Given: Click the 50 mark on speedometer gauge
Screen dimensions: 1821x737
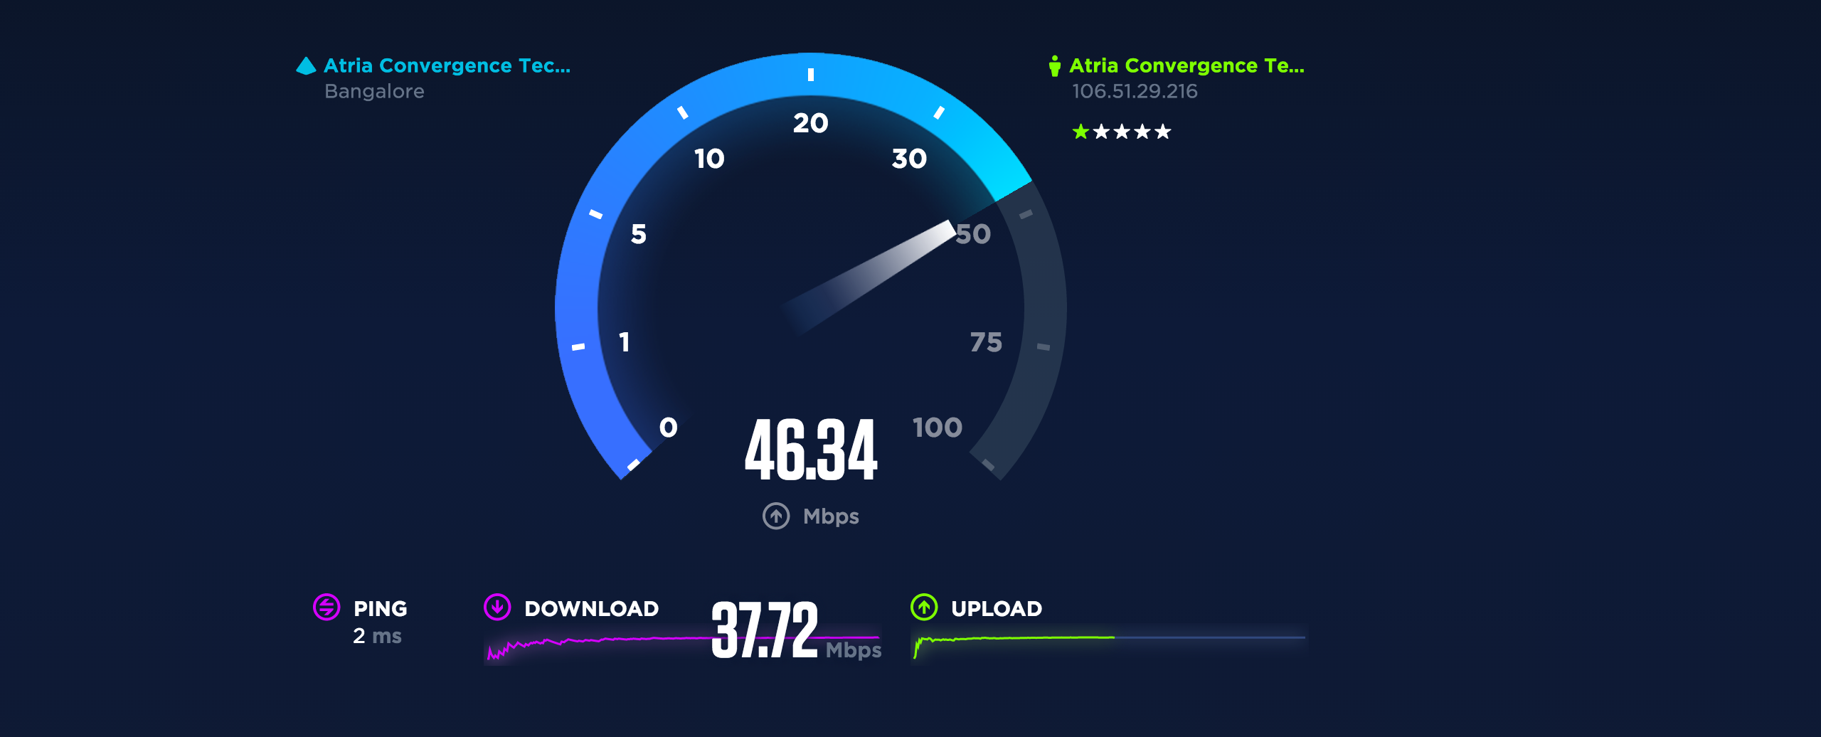Looking at the screenshot, I should (x=973, y=234).
